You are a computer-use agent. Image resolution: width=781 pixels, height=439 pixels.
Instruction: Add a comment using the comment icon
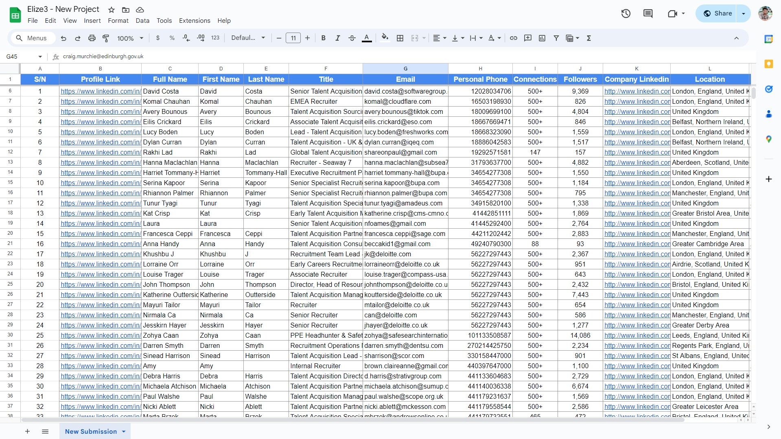pyautogui.click(x=528, y=38)
